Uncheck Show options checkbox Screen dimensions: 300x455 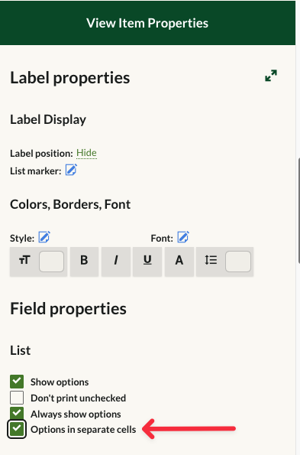click(17, 382)
